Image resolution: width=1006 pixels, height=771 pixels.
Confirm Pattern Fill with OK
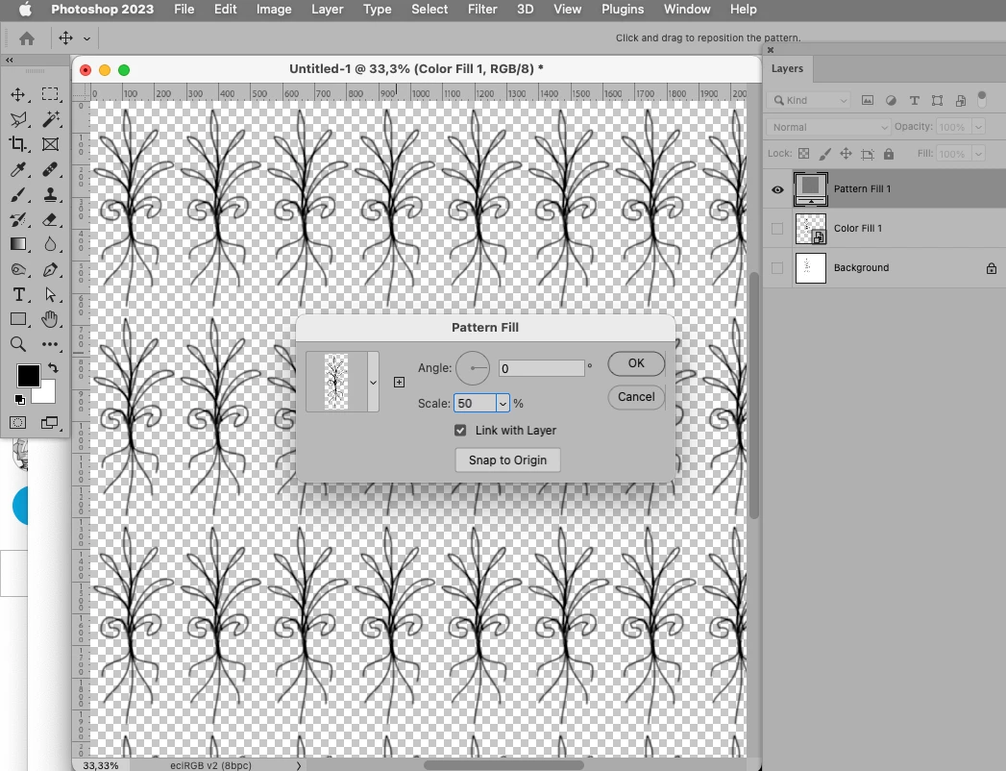click(636, 363)
